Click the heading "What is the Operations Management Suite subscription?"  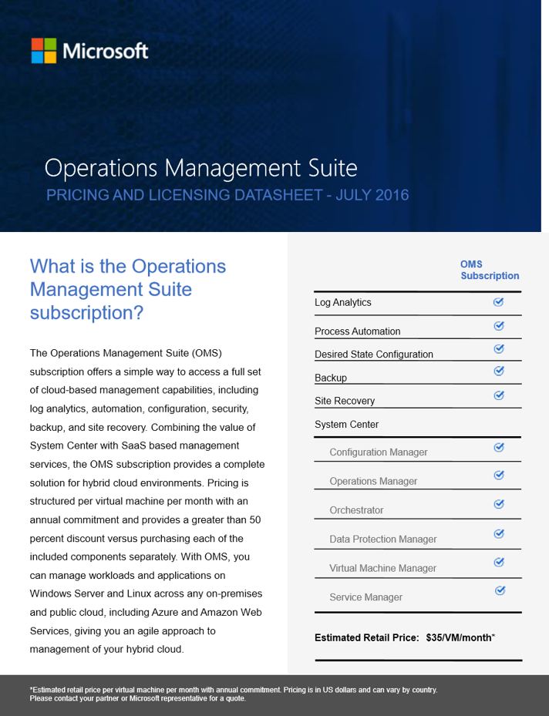pos(128,290)
